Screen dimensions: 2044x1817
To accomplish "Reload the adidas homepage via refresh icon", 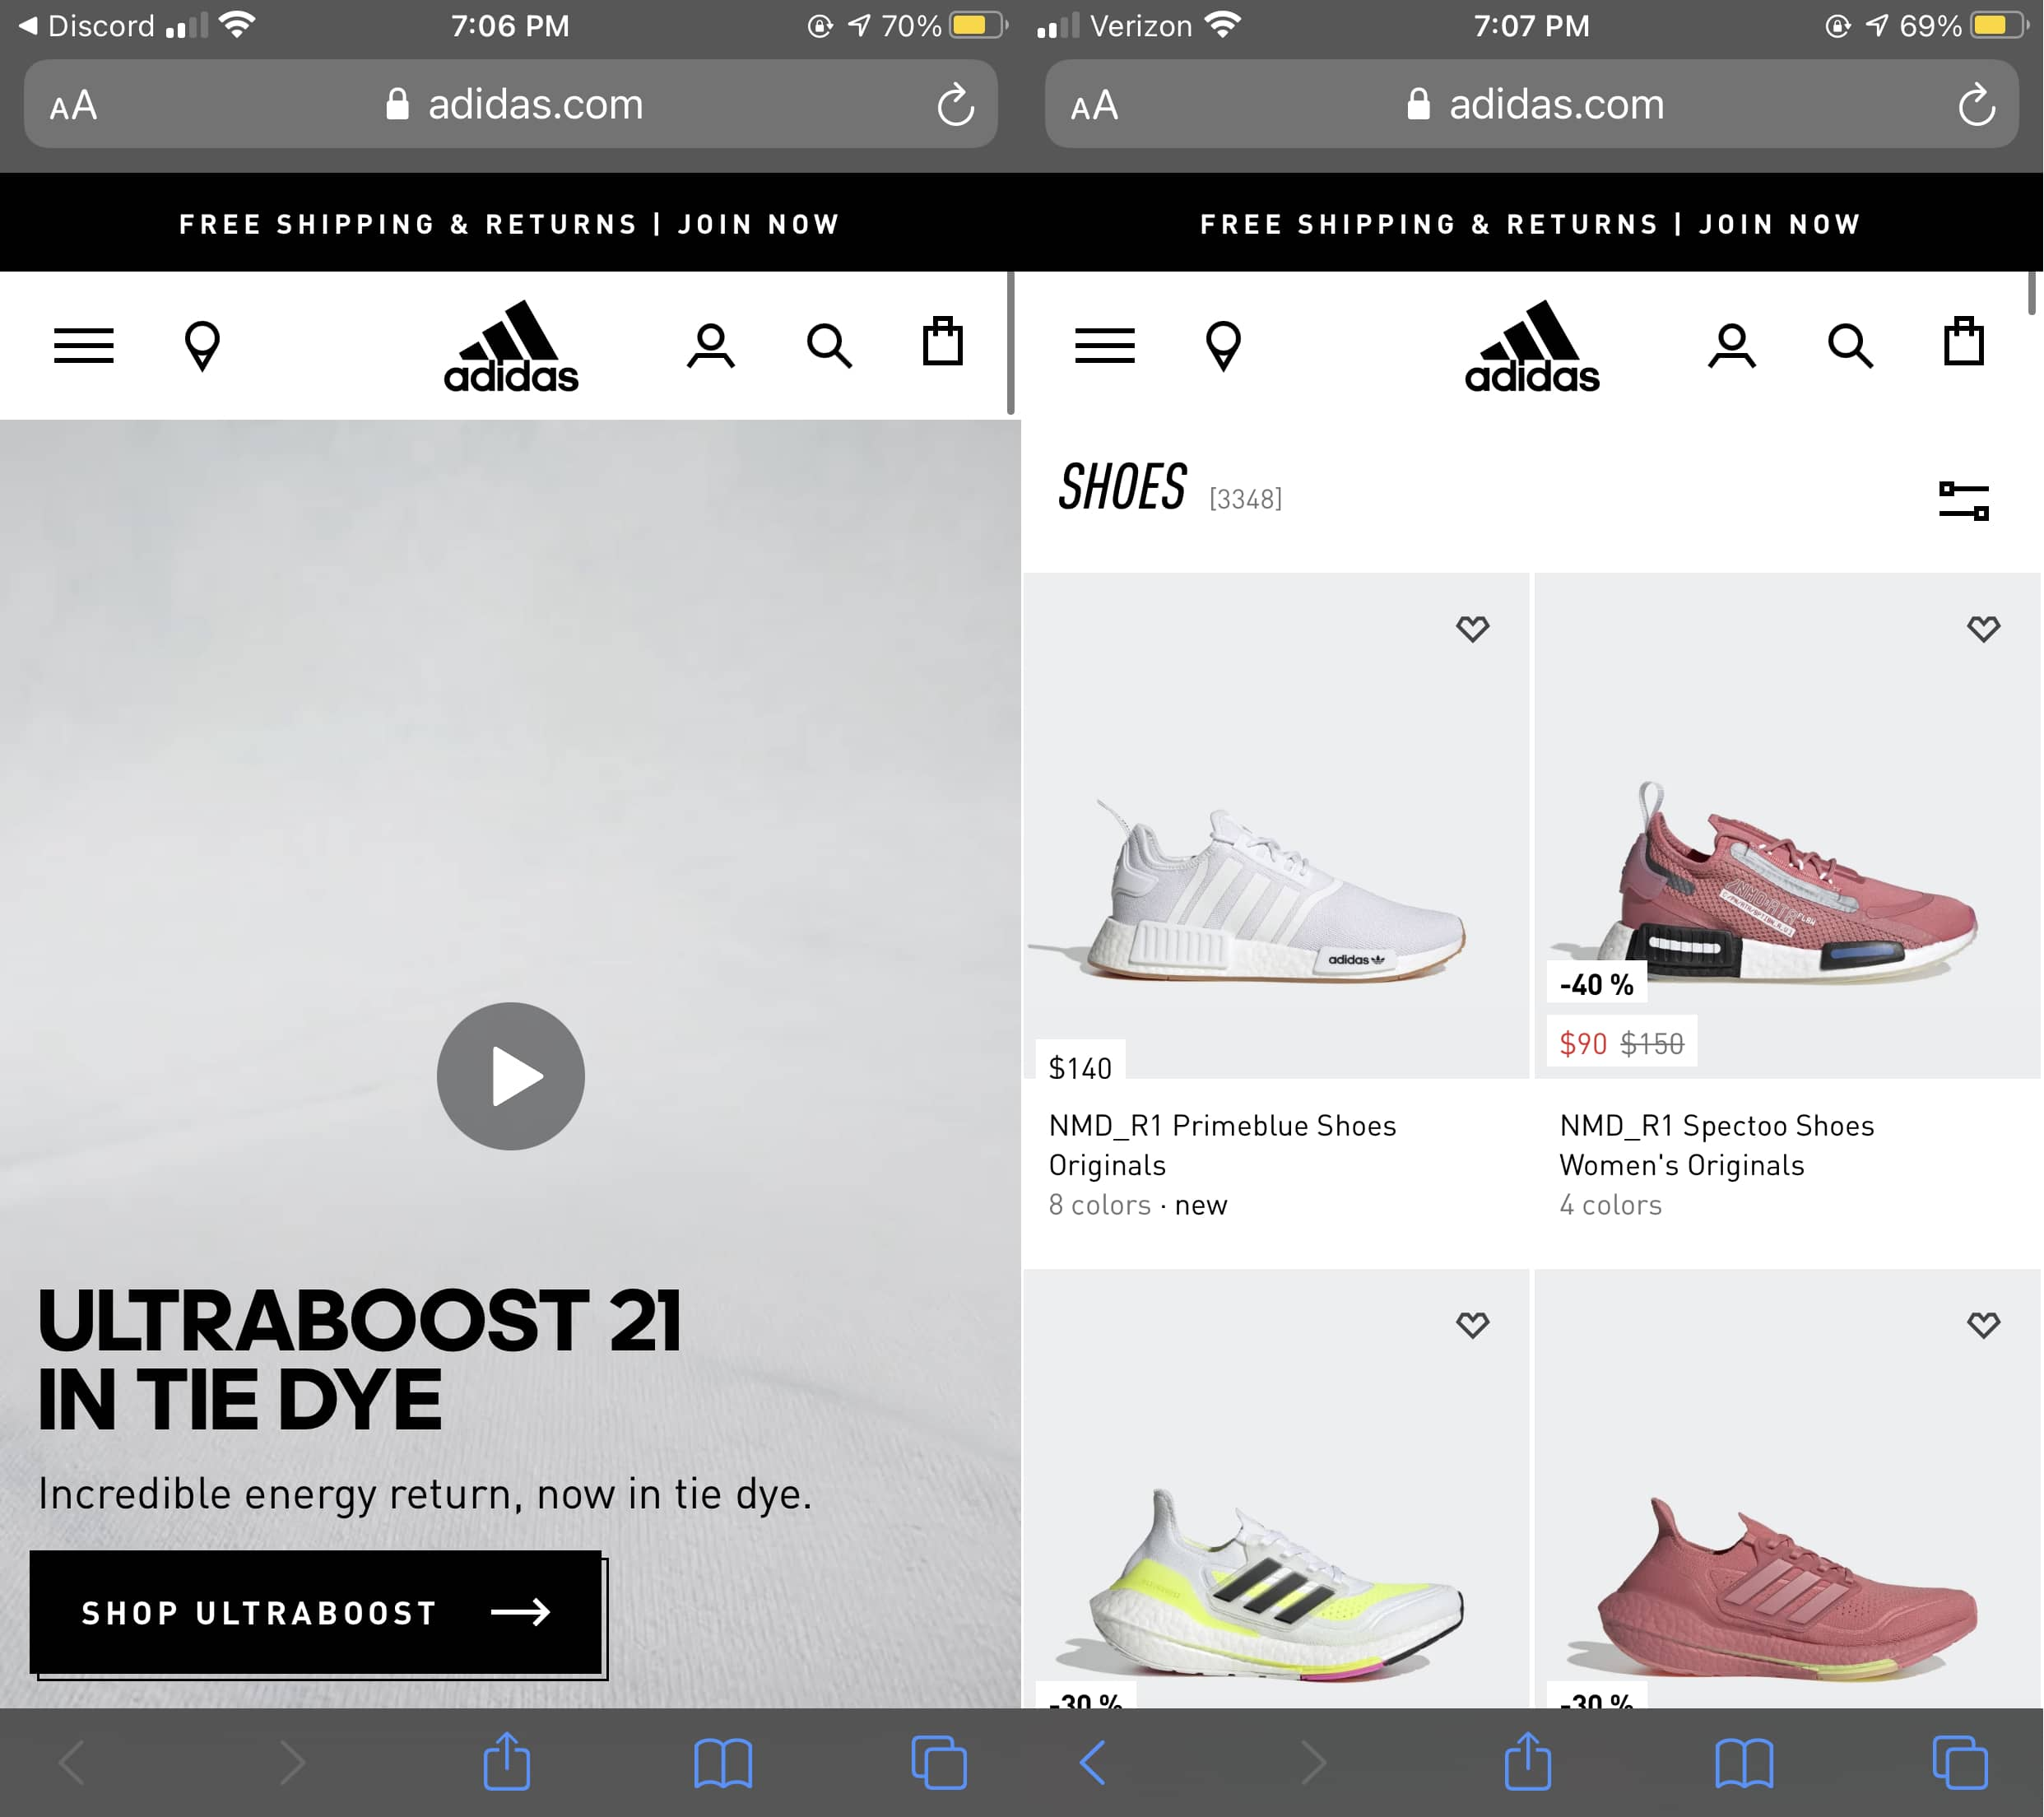I will (954, 104).
